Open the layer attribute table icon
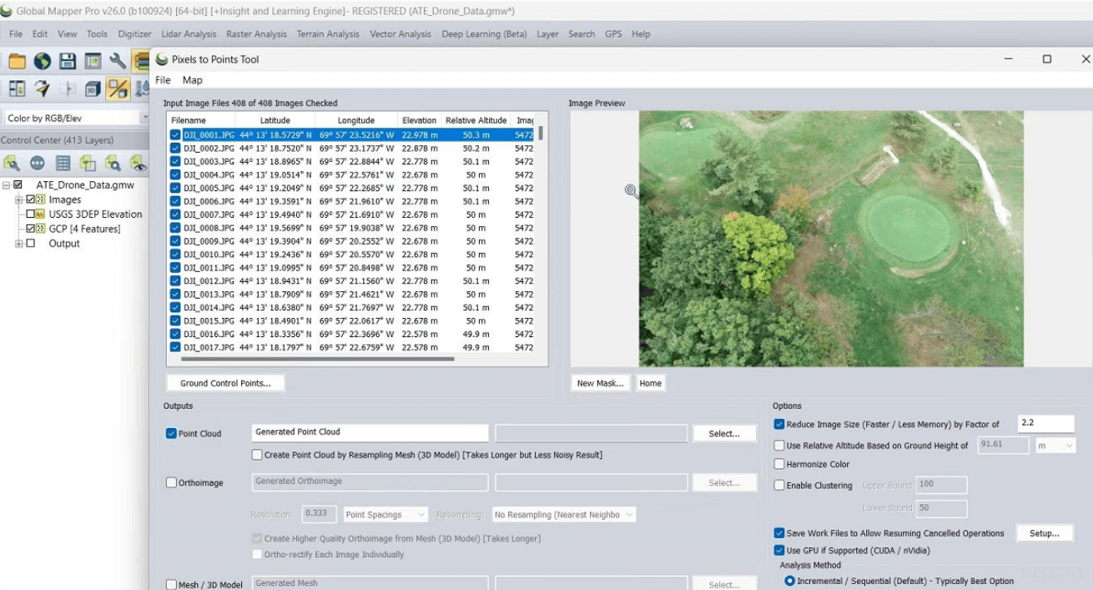This screenshot has height=590, width=1093. (x=63, y=163)
